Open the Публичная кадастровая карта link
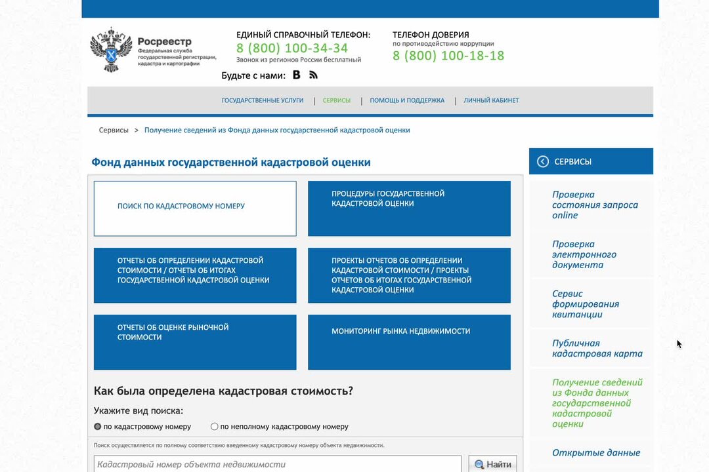709x472 pixels. pyautogui.click(x=596, y=347)
